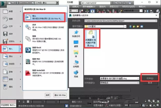Expand the 文件类型 所有格式 dropdown
The image size is (161, 108).
click(x=138, y=83)
